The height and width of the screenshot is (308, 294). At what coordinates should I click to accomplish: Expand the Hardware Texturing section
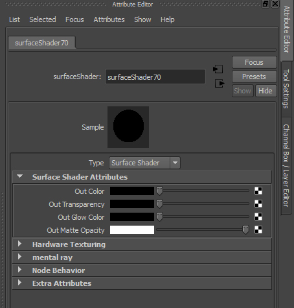[19, 244]
